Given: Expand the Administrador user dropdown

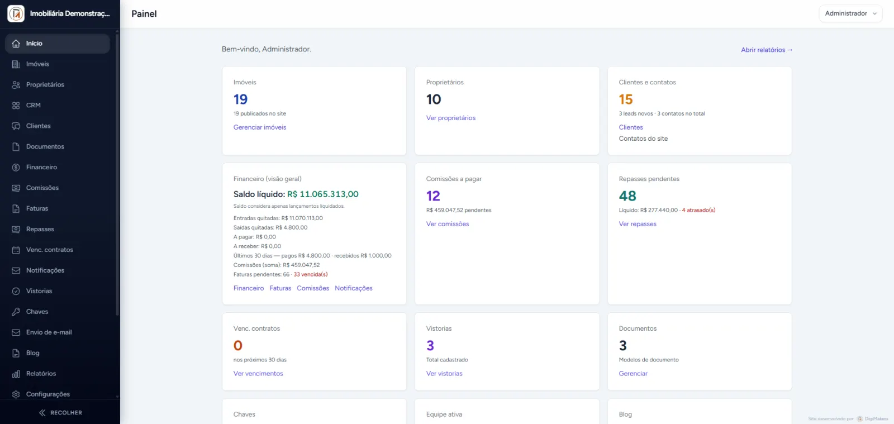Looking at the screenshot, I should click(x=850, y=13).
